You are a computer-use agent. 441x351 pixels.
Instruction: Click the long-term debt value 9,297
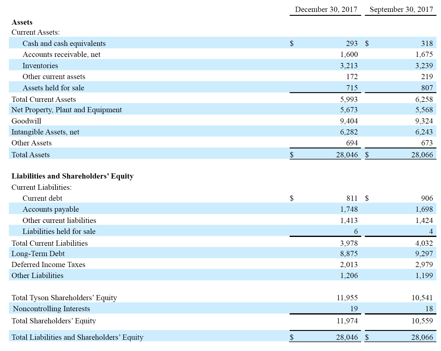[x=424, y=254]
